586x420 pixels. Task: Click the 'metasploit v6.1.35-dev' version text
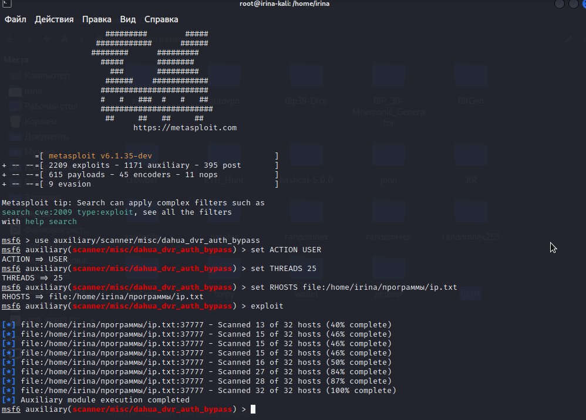(100, 155)
